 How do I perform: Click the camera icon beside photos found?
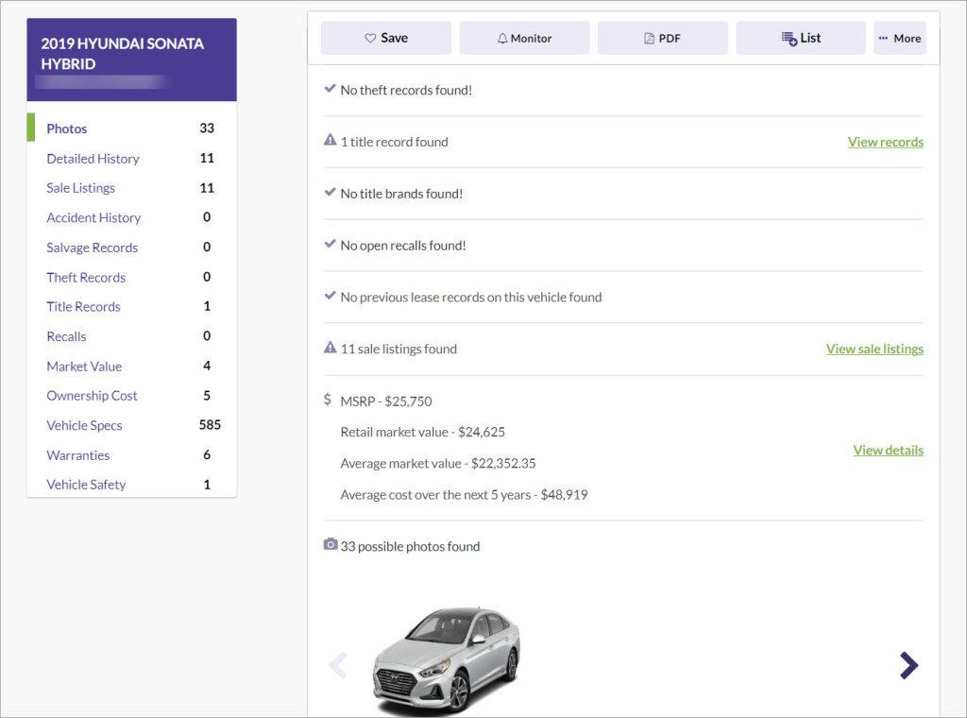click(331, 544)
